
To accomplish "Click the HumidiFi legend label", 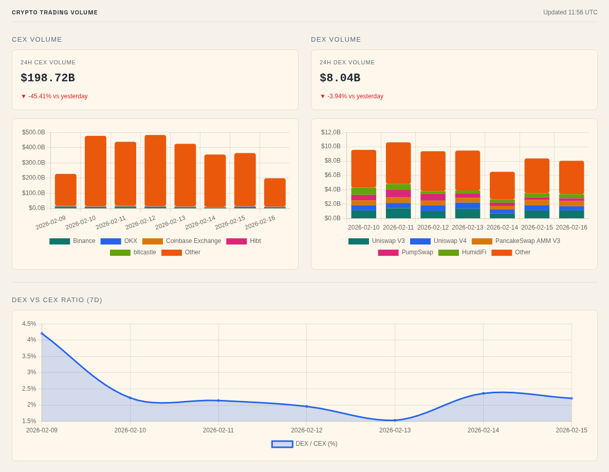I will (474, 252).
